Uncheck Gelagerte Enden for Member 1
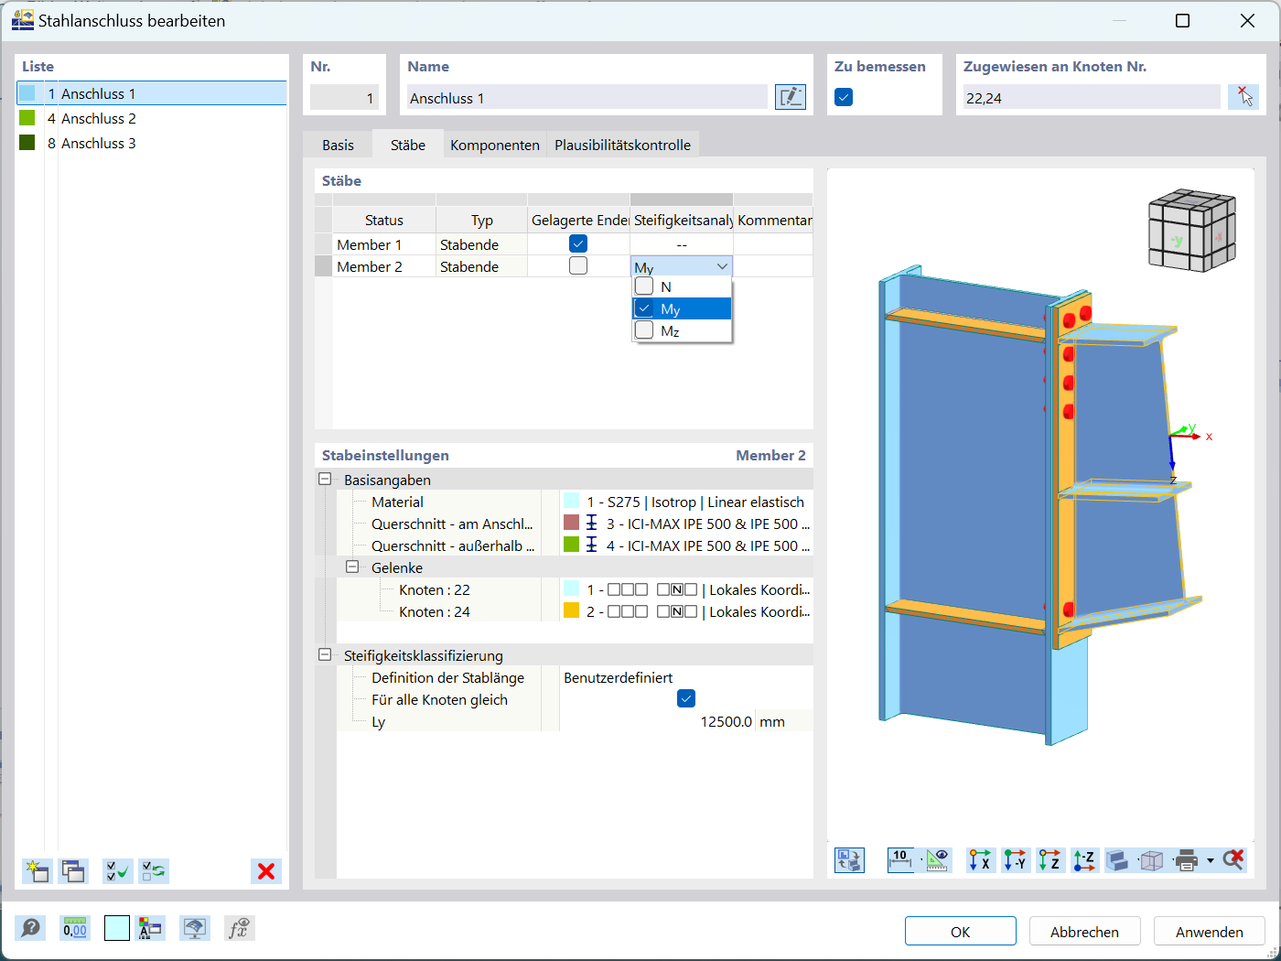The width and height of the screenshot is (1281, 961). 578,244
